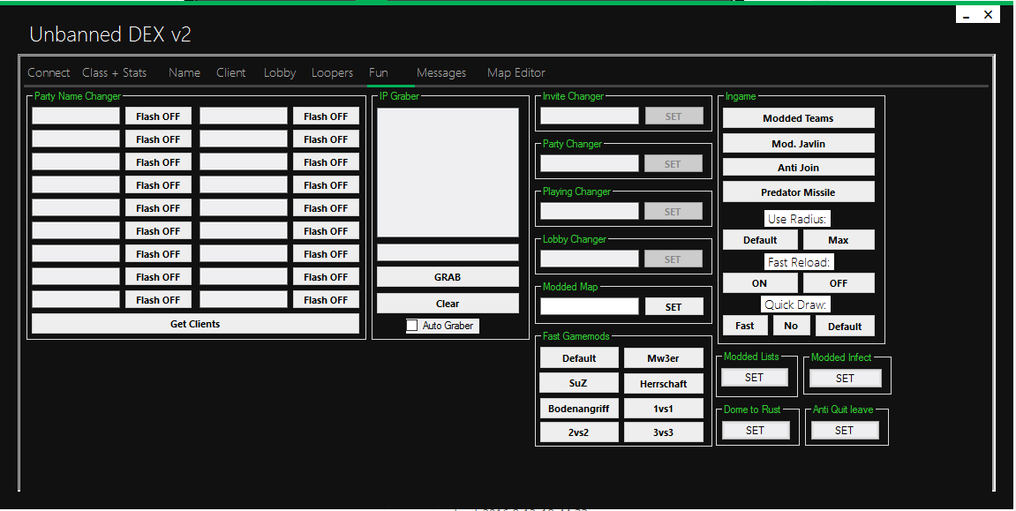
Task: Clear the IP Graber list
Action: tap(448, 304)
